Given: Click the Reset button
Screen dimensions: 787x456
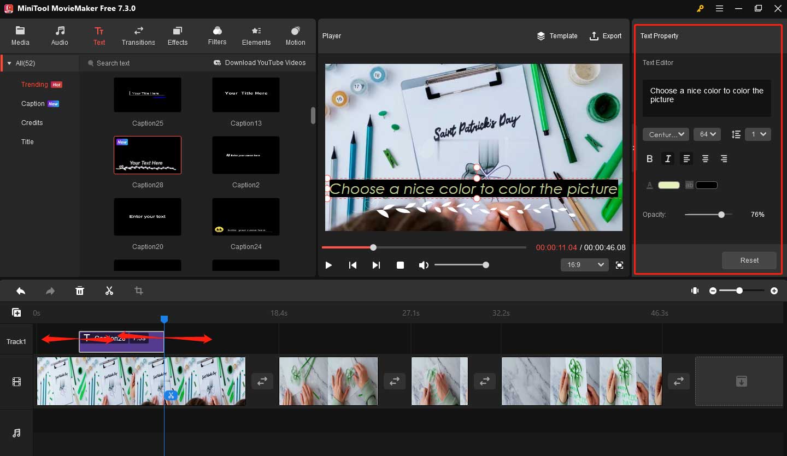Looking at the screenshot, I should 749,260.
